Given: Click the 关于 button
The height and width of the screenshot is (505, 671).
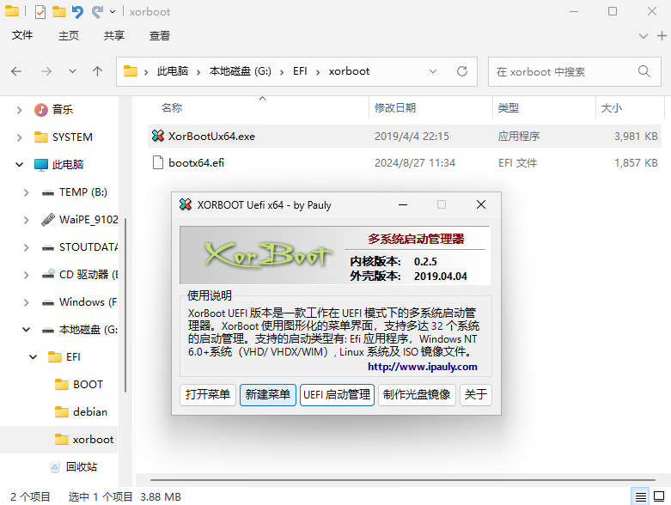Looking at the screenshot, I should pyautogui.click(x=475, y=394).
